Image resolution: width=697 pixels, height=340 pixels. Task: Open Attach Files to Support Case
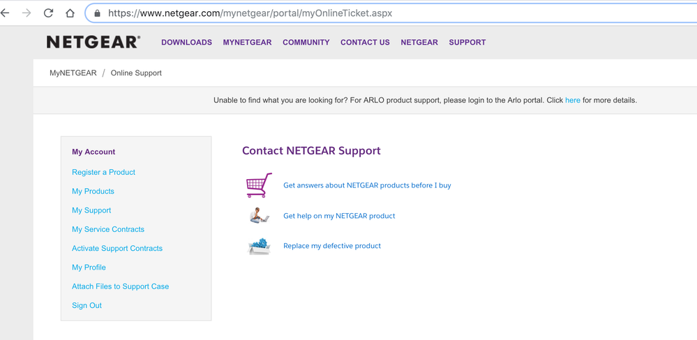pyautogui.click(x=120, y=286)
